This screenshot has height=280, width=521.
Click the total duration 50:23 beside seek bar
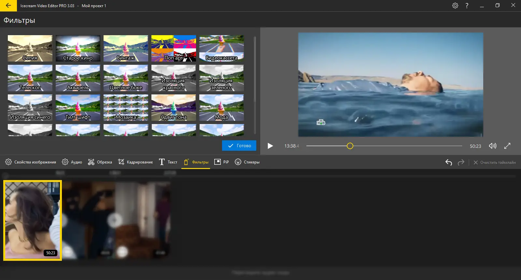475,146
